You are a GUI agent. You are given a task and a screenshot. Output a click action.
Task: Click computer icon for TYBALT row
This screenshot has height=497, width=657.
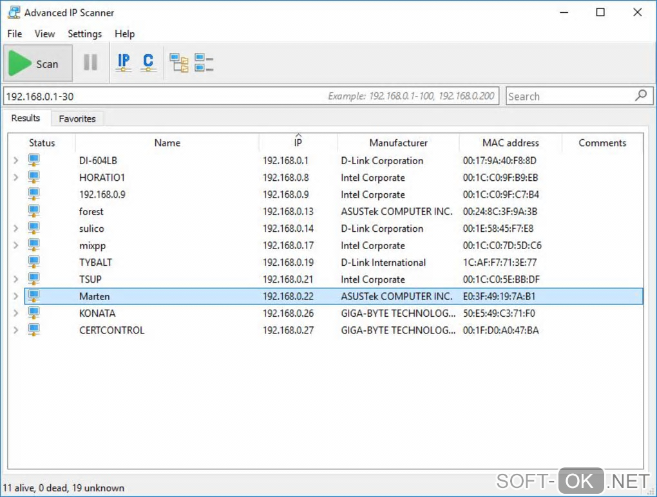(34, 262)
